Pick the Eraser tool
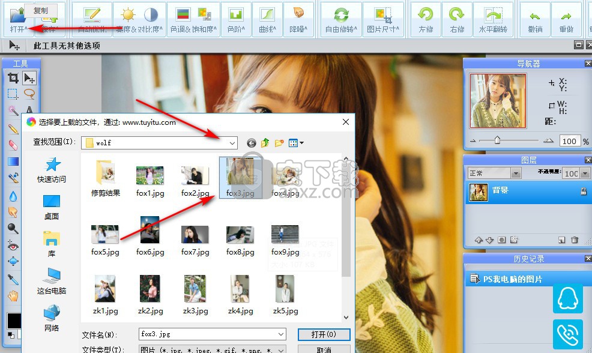Viewport: 592px width, 353px height. click(13, 145)
